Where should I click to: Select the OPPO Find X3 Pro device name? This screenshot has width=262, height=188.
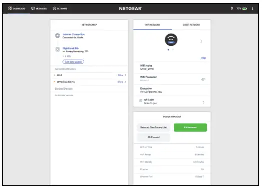[66, 82]
